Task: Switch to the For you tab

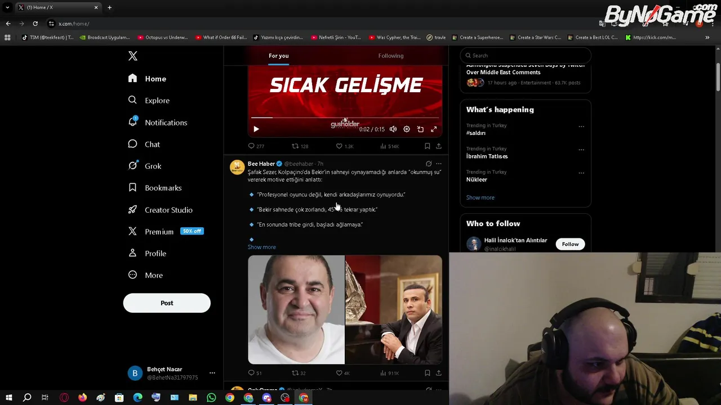Action: pos(278,56)
